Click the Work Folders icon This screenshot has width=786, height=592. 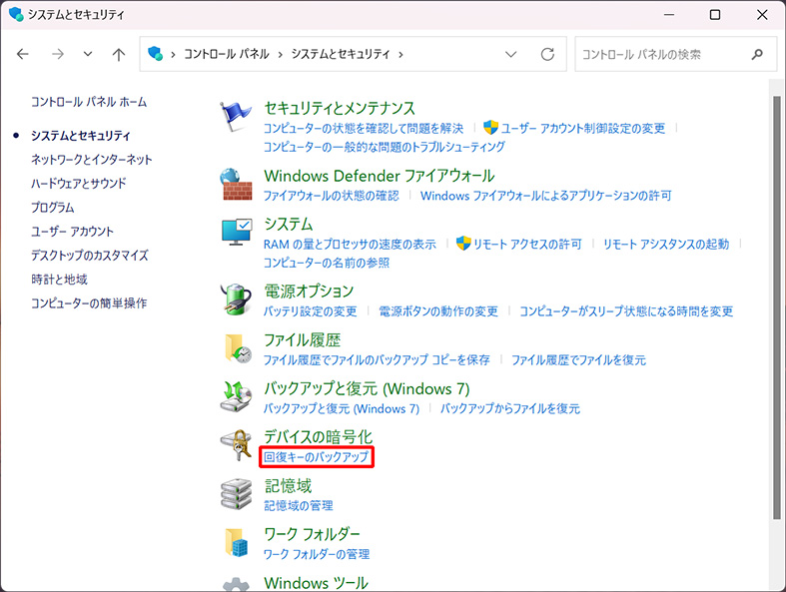[236, 543]
